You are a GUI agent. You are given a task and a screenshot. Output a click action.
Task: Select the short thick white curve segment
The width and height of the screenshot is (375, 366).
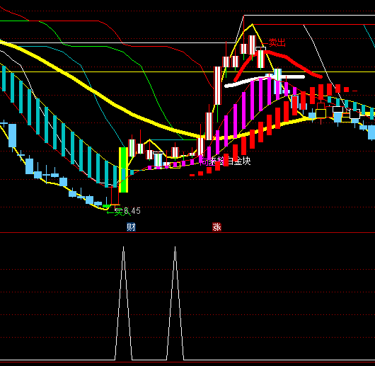(x=265, y=81)
